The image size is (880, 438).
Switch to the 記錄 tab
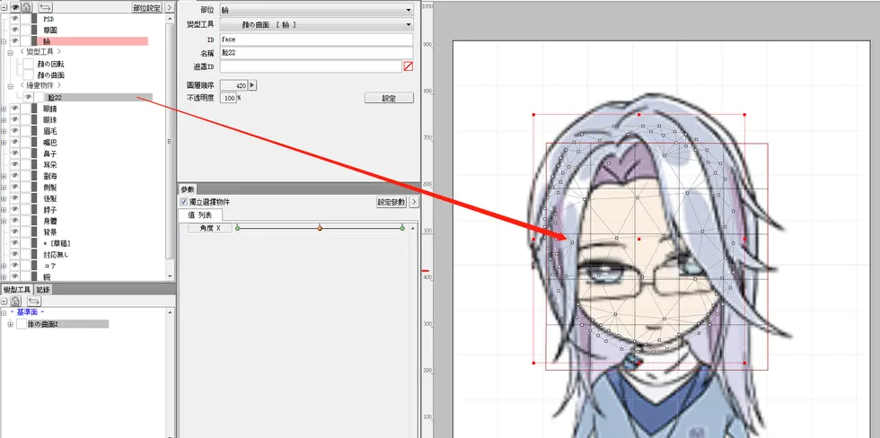pyautogui.click(x=43, y=289)
